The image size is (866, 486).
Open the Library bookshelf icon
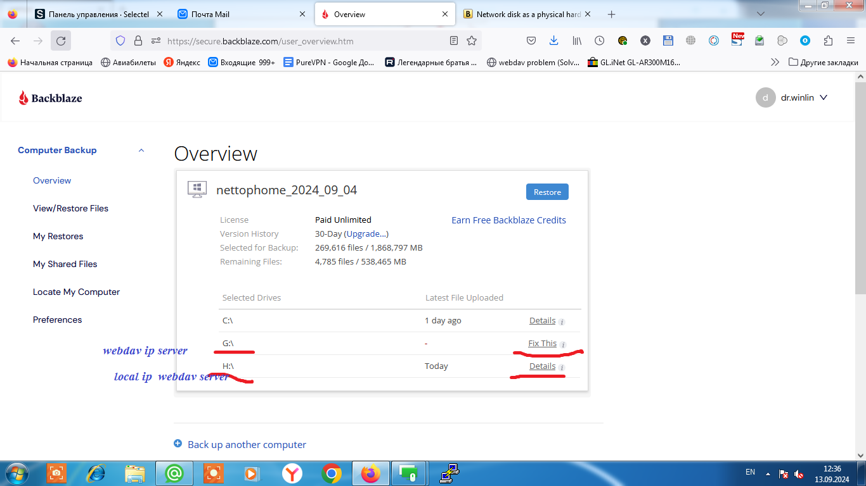pos(577,40)
